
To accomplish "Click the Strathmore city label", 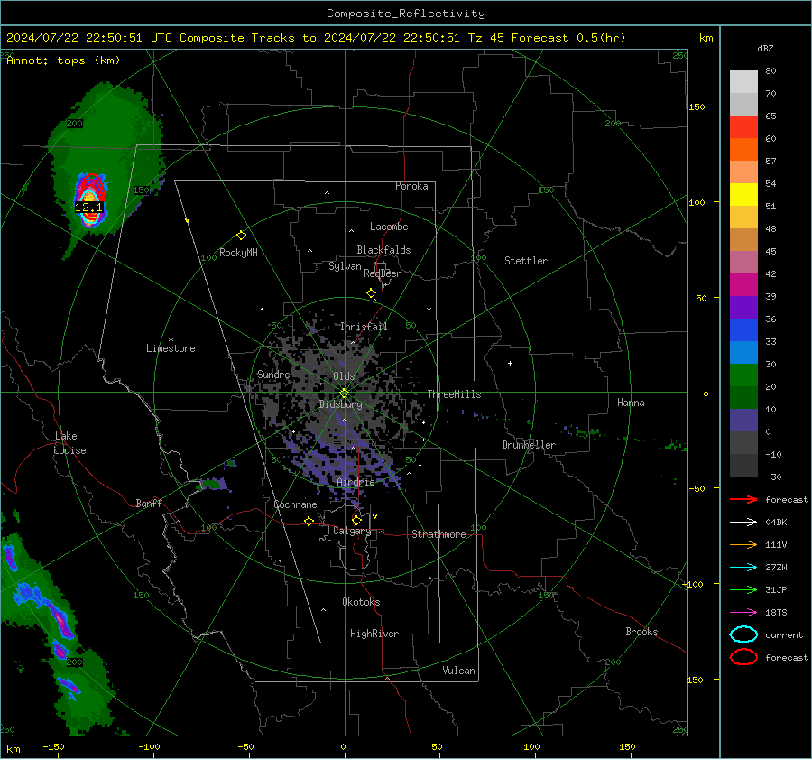I will pos(438,534).
